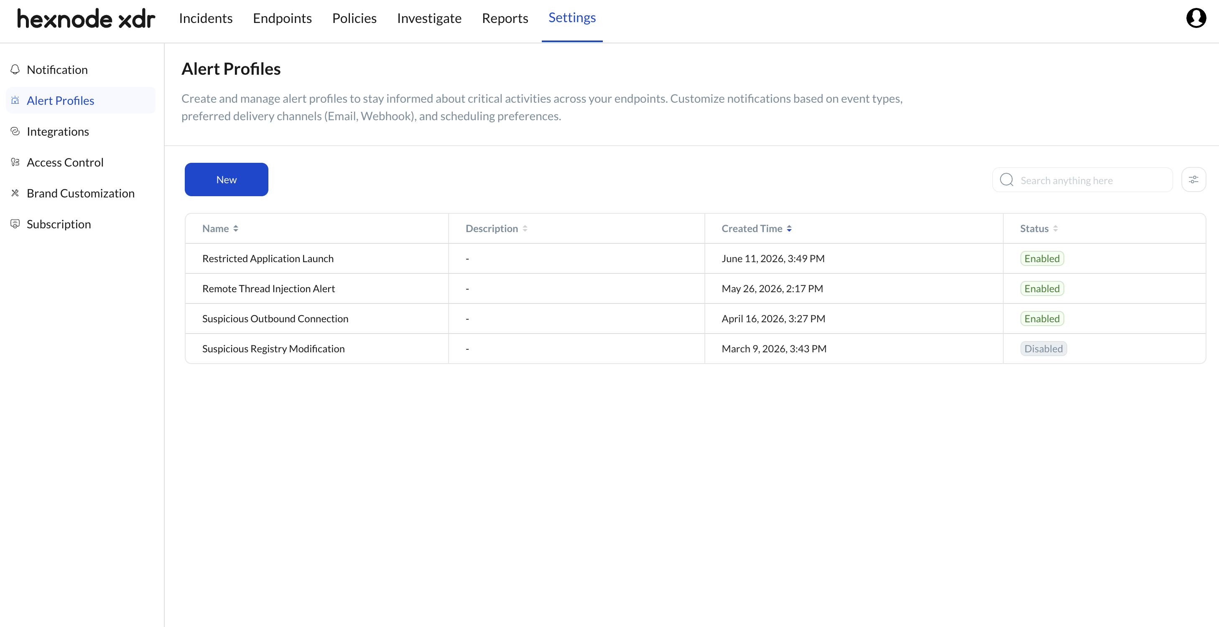Open Integrations in sidebar
Screen dimensions: 1219x627
(80, 131)
